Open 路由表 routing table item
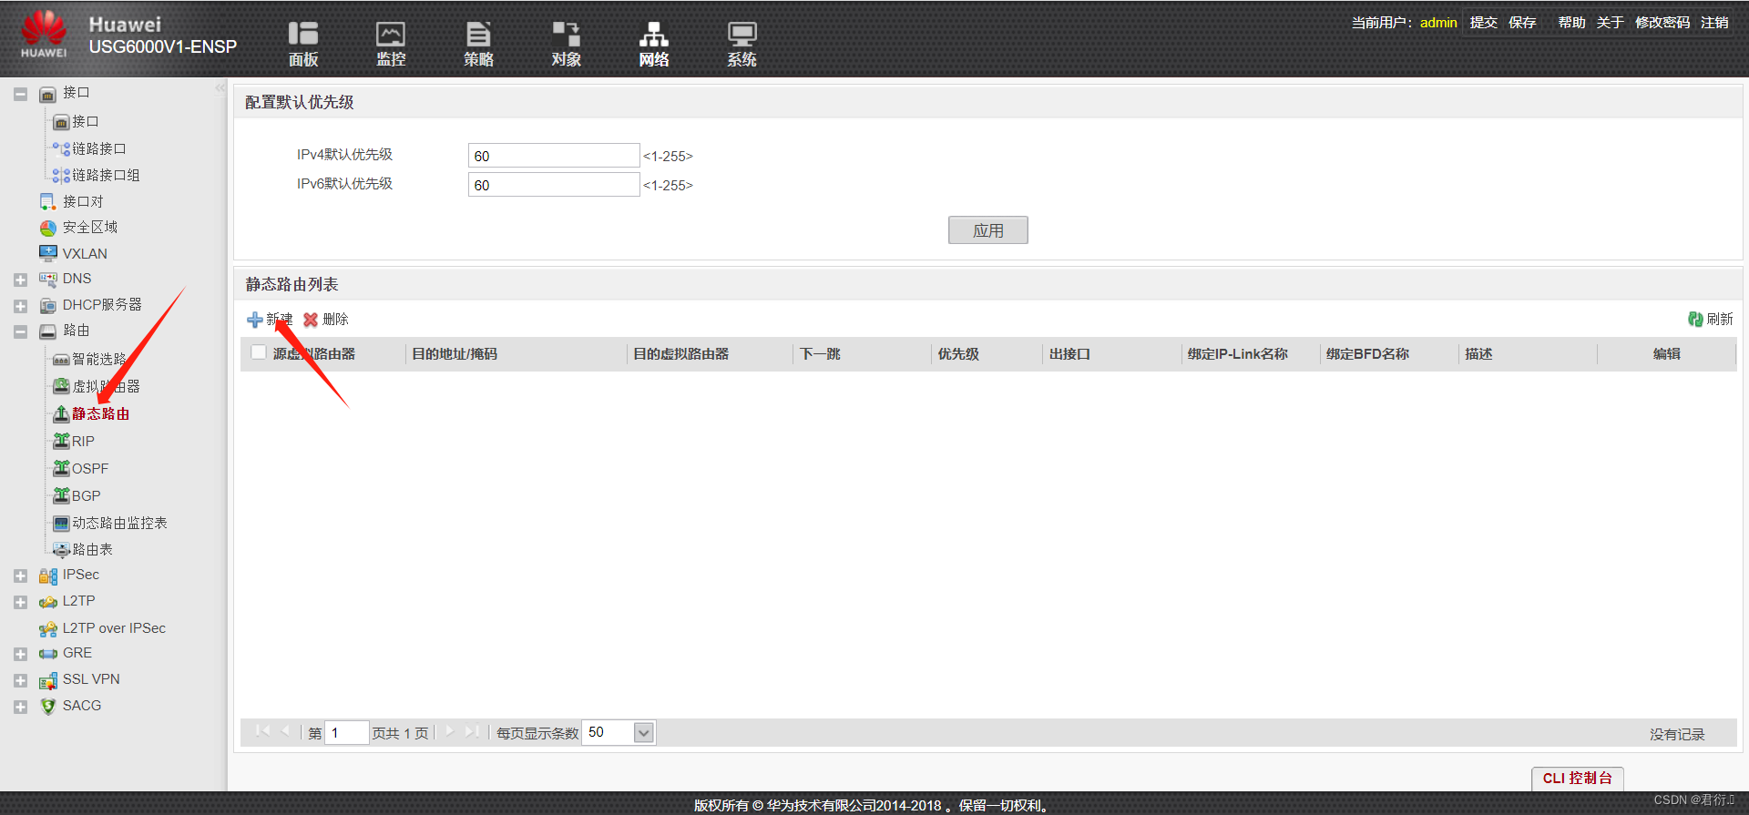The width and height of the screenshot is (1749, 815). click(92, 549)
